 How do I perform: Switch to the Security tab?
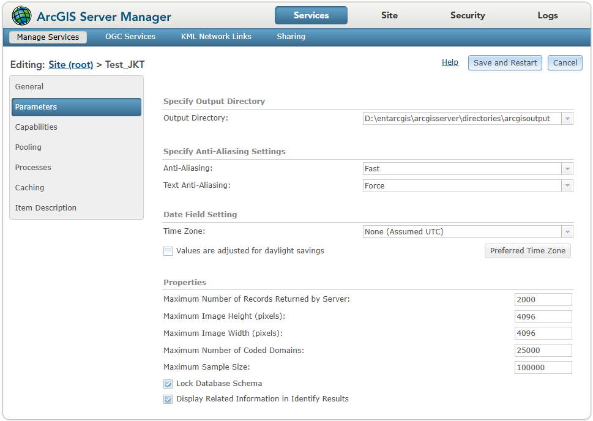tap(468, 15)
